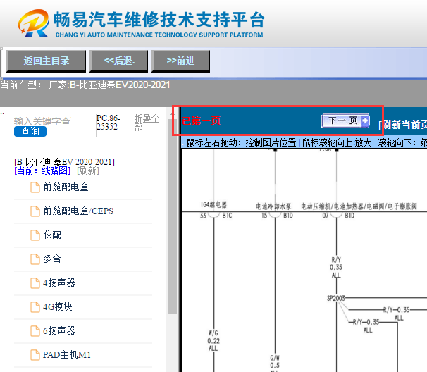Image resolution: width=427 pixels, height=372 pixels.
Task: Click the document icon beside 前舱配电盒/CEPS
Action: [35, 211]
